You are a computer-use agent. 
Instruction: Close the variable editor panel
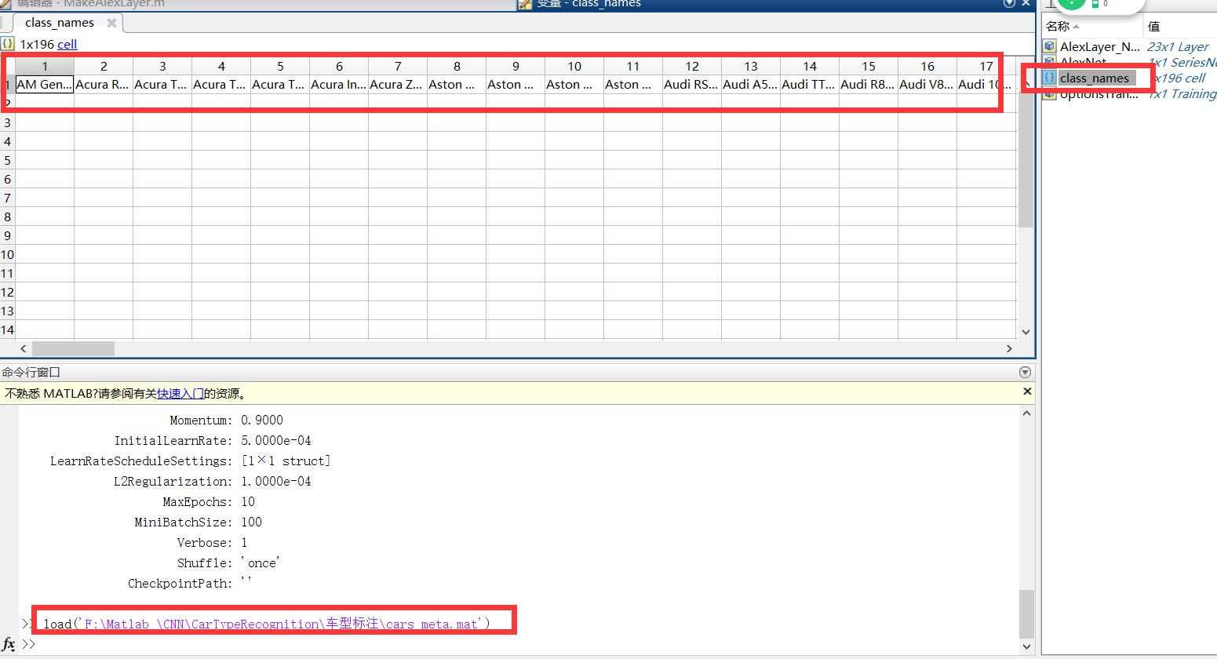click(1026, 4)
